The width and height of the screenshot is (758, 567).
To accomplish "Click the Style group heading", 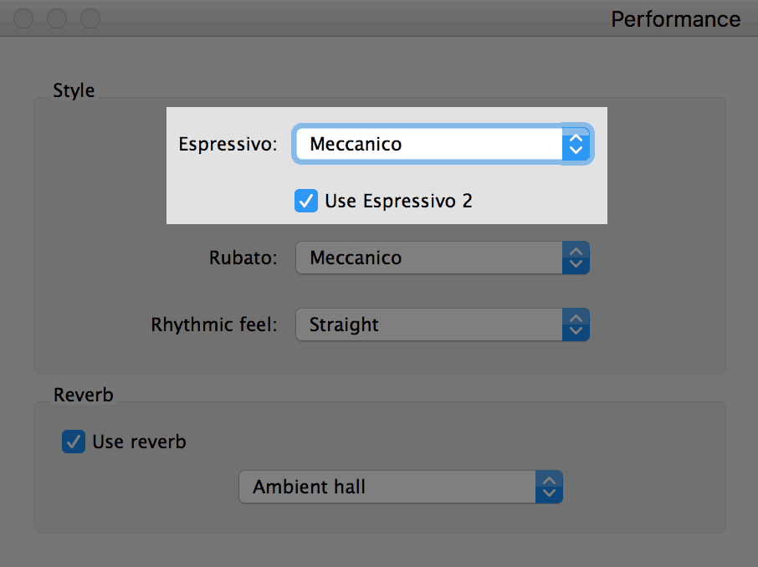I will pyautogui.click(x=74, y=90).
